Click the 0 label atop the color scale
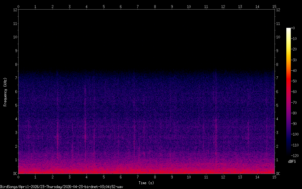Image resolution: width=302 pixels, height=189 pixels. pos(293,28)
